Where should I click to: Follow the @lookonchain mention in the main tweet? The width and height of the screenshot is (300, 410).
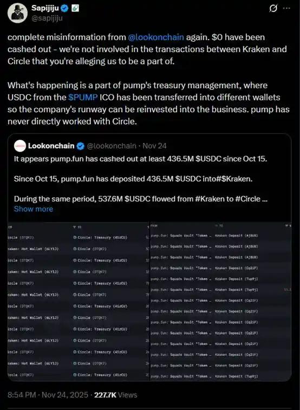(156, 37)
